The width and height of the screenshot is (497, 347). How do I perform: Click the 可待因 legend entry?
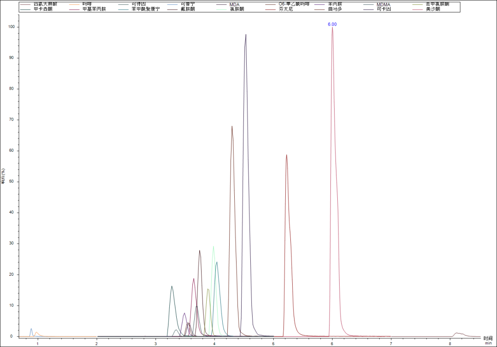132,4
